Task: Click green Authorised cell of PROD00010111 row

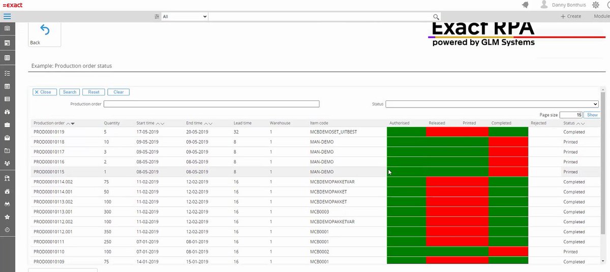Action: click(x=406, y=242)
